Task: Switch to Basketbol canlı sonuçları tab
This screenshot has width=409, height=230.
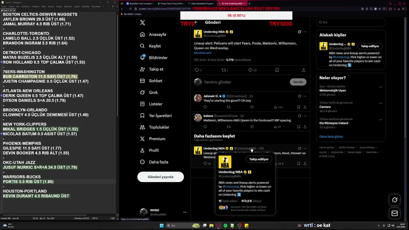Action: [x=140, y=4]
